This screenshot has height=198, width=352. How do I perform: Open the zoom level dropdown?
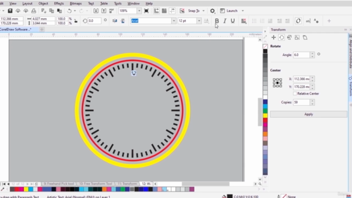pyautogui.click(x=139, y=11)
